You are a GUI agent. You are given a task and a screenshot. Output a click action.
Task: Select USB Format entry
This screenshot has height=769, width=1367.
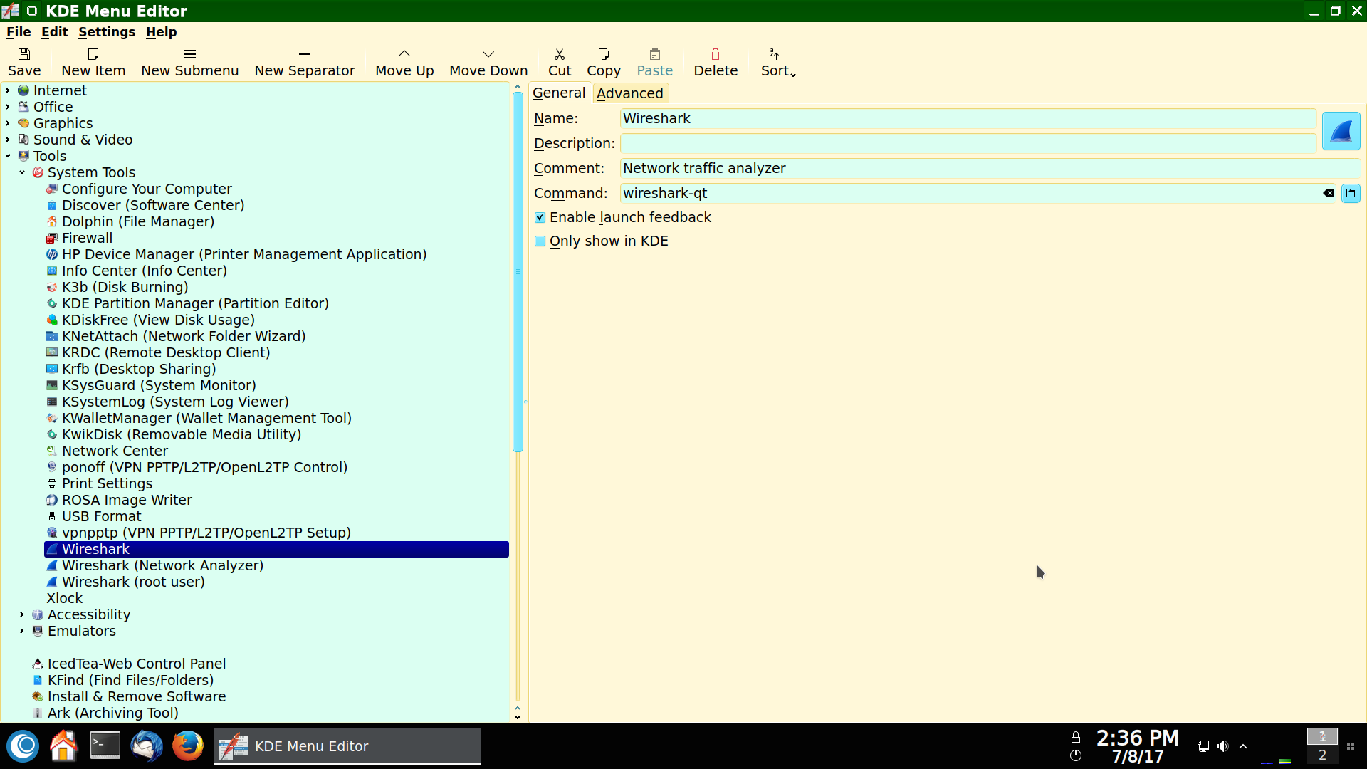[102, 516]
